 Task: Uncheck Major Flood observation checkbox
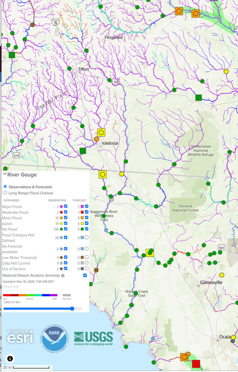click(65, 206)
